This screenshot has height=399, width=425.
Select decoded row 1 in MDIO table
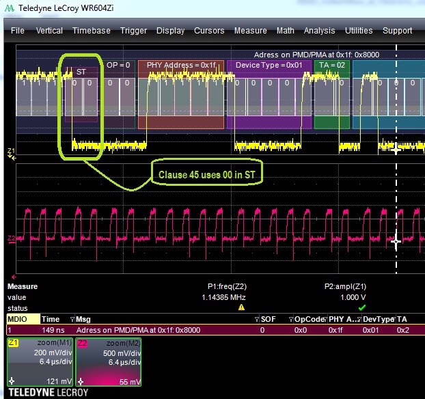tap(137, 329)
